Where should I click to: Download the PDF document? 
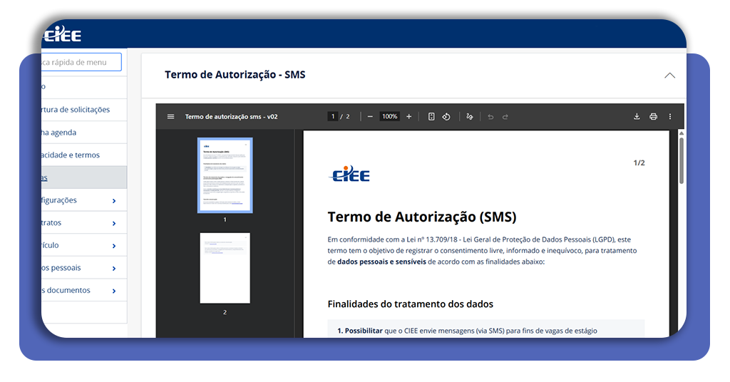point(637,117)
